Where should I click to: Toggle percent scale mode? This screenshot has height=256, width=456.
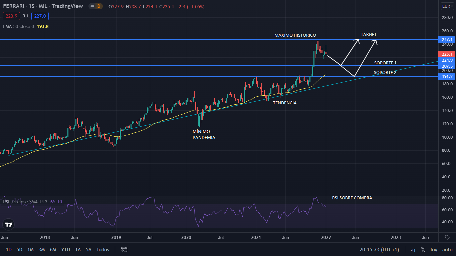click(423, 249)
